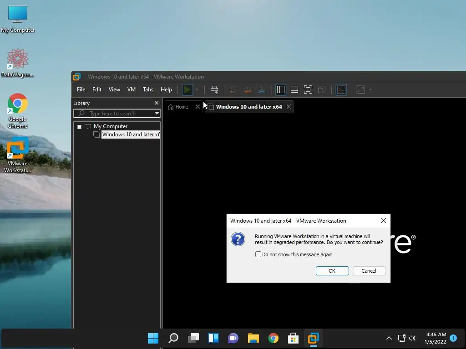
Task: Open the Widgets taskbar icon
Action: [x=213, y=338]
